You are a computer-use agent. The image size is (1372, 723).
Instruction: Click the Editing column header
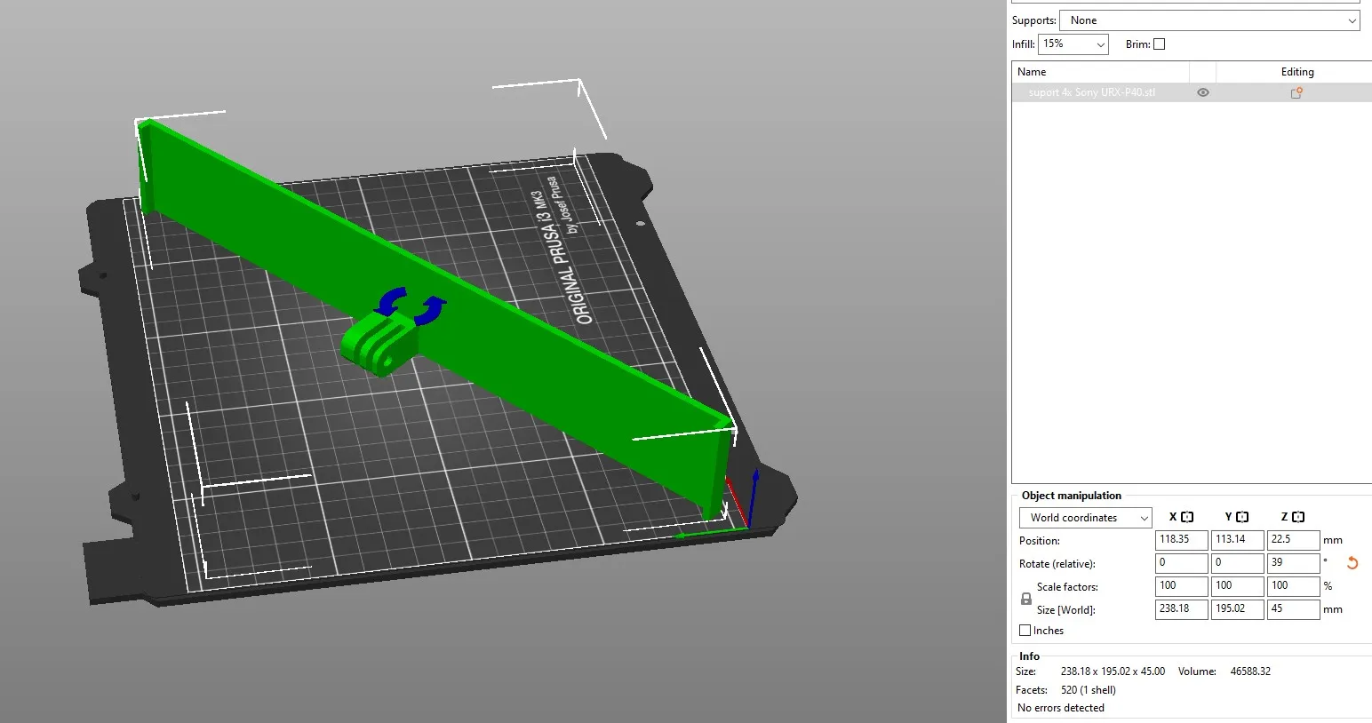pos(1296,72)
